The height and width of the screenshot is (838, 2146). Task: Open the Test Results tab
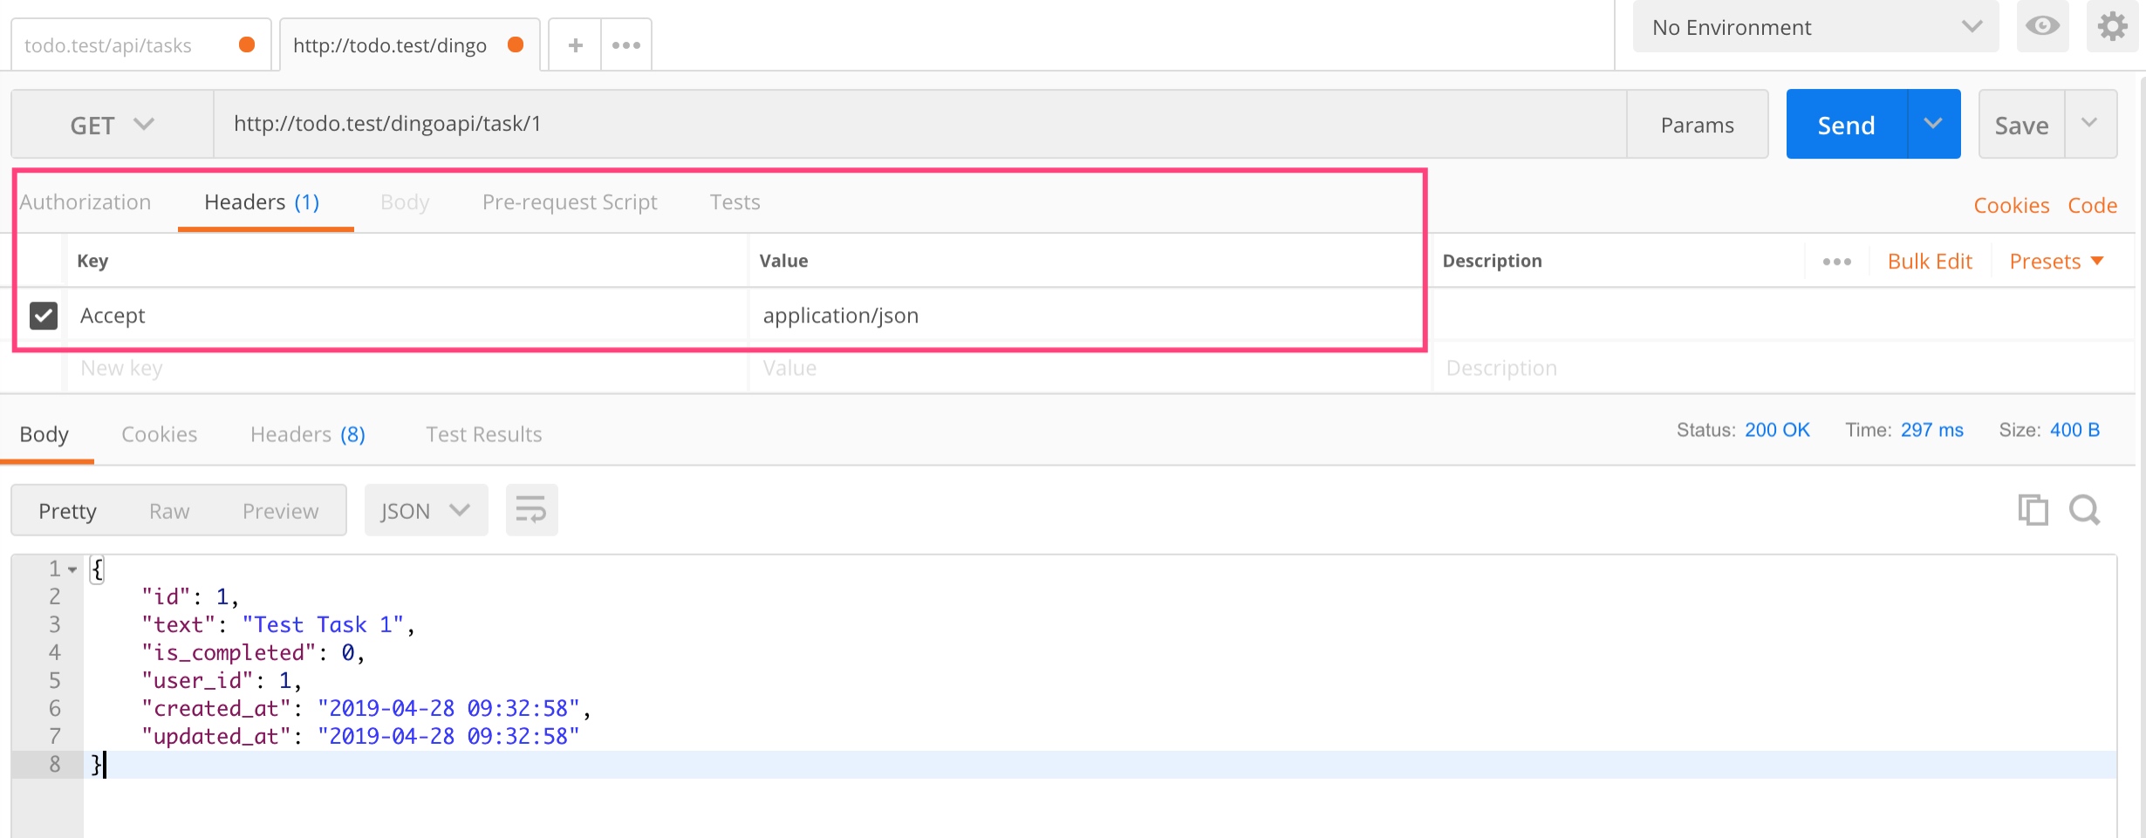point(484,434)
